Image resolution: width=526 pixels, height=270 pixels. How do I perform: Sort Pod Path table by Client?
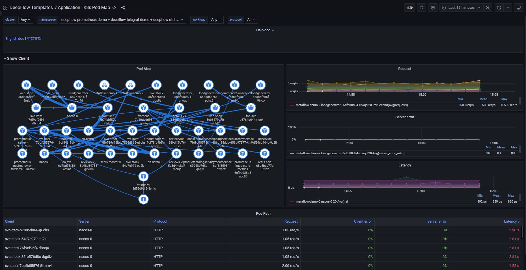9,221
